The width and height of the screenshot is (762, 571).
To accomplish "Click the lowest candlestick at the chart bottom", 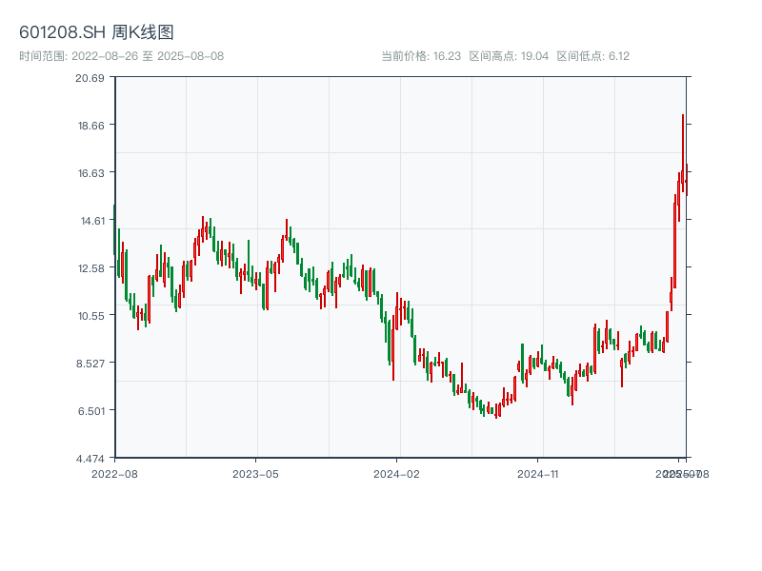I will (496, 412).
